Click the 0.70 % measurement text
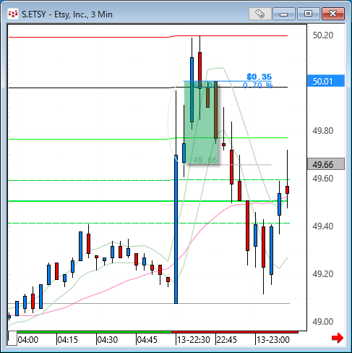 257,85
